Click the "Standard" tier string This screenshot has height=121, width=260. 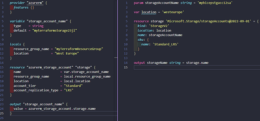73,86
